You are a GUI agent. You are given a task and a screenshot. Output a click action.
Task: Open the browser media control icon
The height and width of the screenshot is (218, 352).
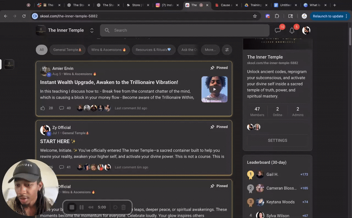point(290,16)
